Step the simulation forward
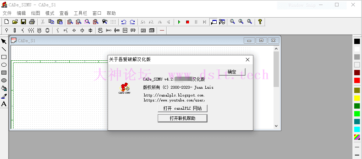 coord(205,22)
